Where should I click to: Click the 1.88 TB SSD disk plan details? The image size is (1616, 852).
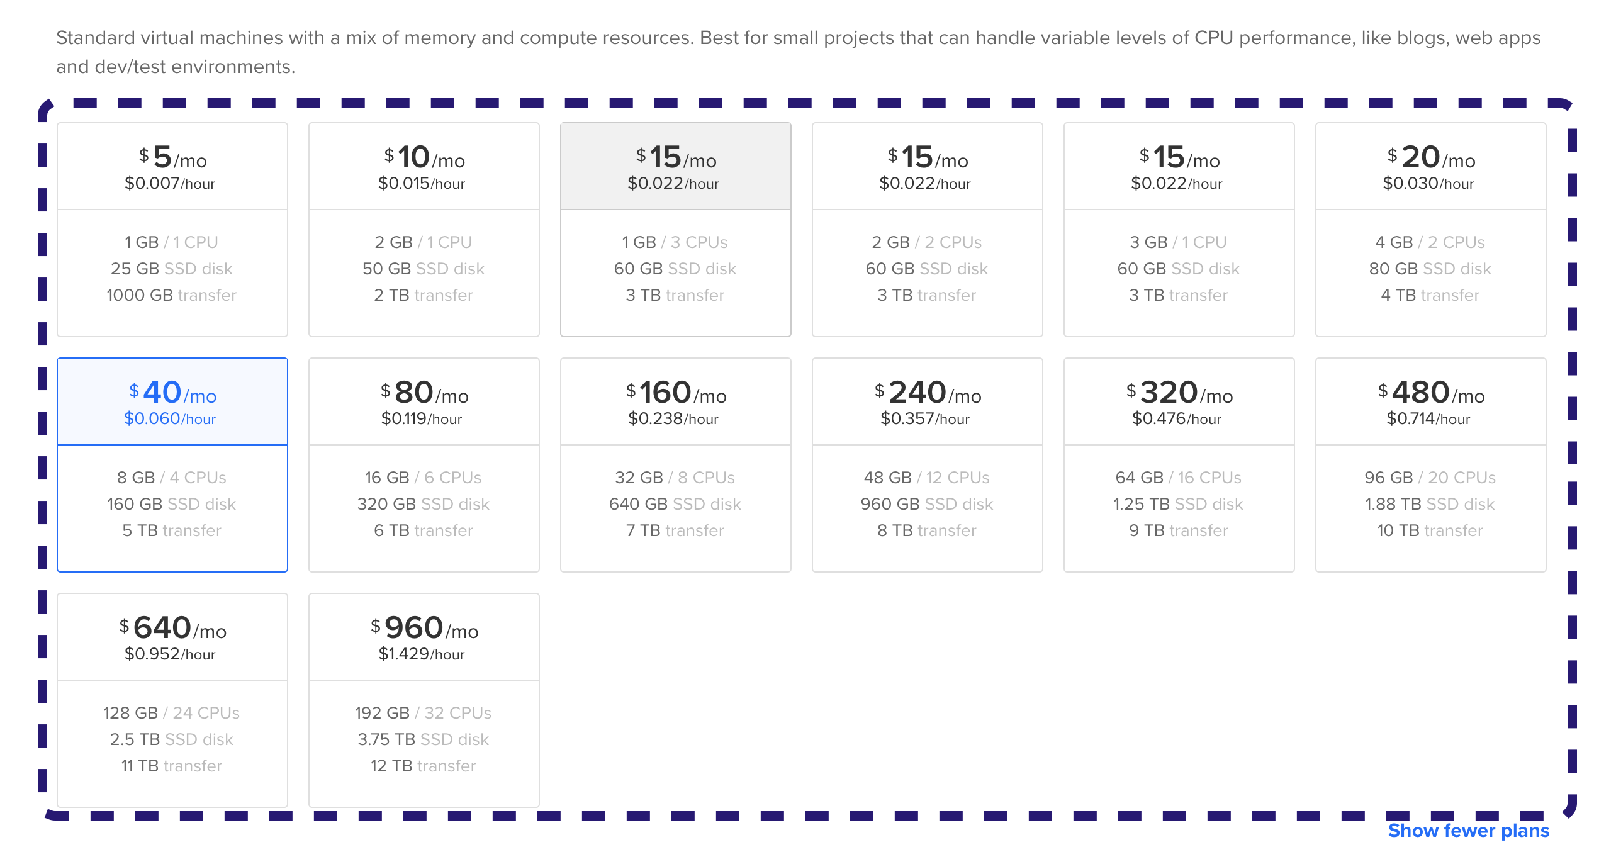(1430, 504)
